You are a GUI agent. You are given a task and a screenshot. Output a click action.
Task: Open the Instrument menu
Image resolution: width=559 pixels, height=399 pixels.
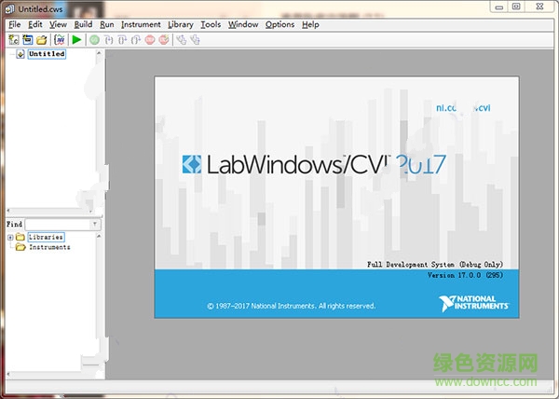pyautogui.click(x=141, y=24)
